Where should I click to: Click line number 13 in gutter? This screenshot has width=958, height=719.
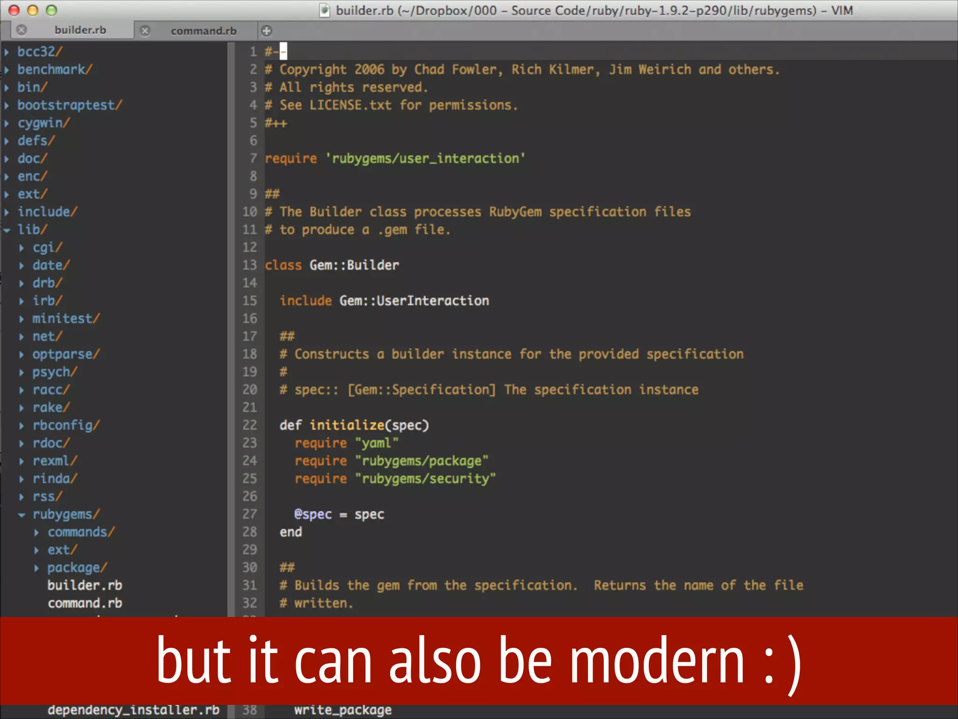click(249, 265)
